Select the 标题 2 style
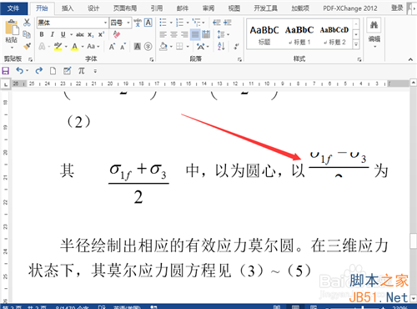This screenshot has width=417, height=309. point(334,35)
